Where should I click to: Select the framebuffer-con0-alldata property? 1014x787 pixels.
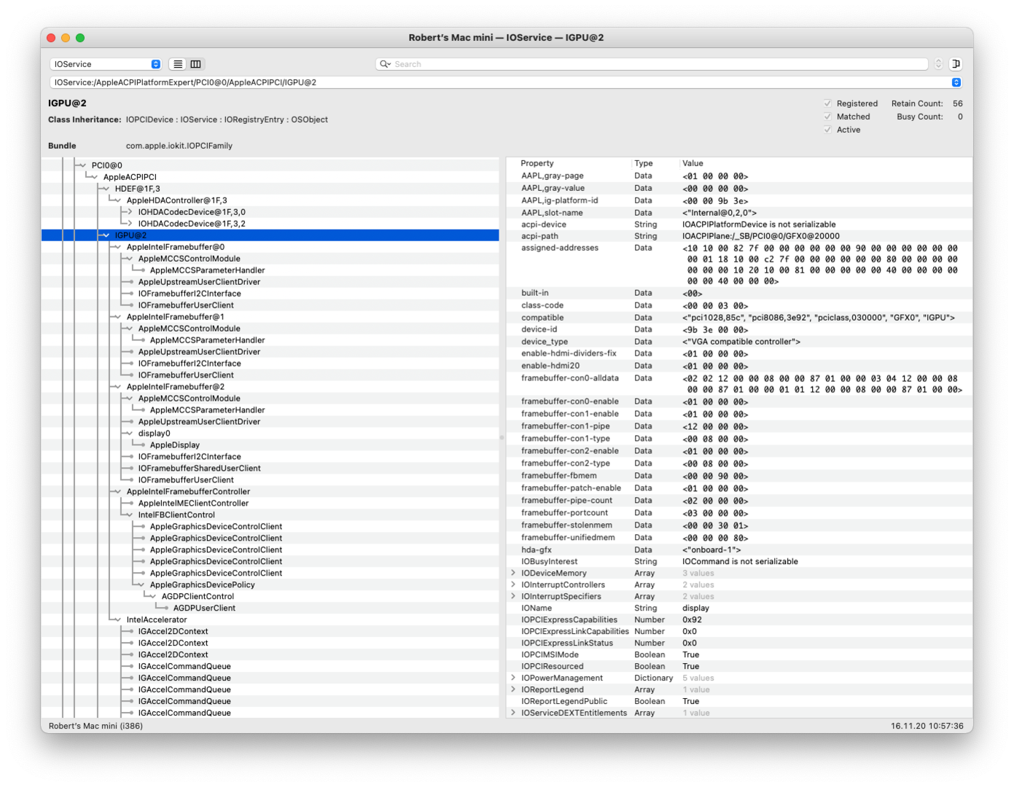click(739, 384)
